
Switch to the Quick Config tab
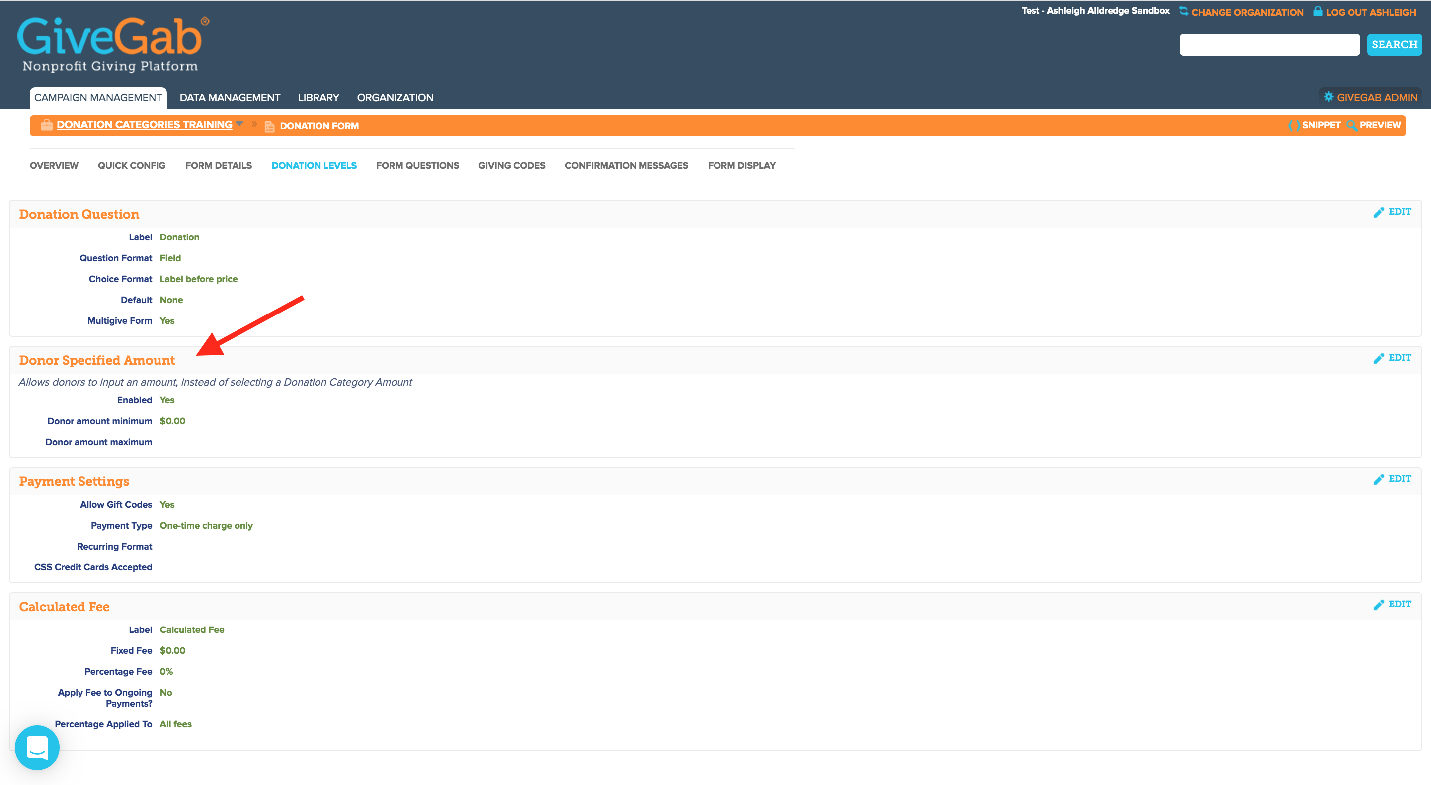pos(132,165)
